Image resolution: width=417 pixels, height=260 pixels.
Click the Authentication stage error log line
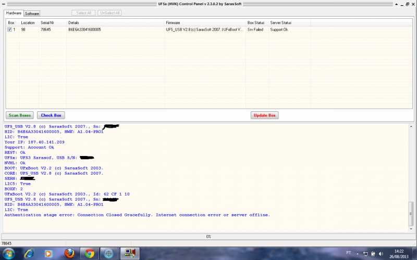137,215
